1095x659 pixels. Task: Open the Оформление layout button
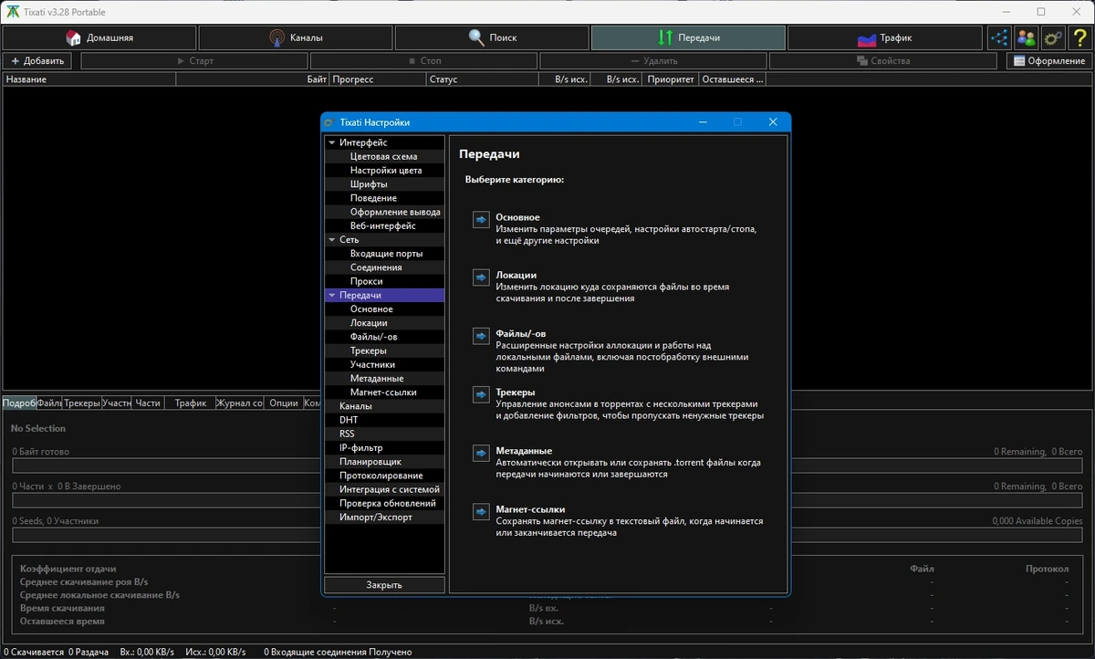(x=1049, y=61)
